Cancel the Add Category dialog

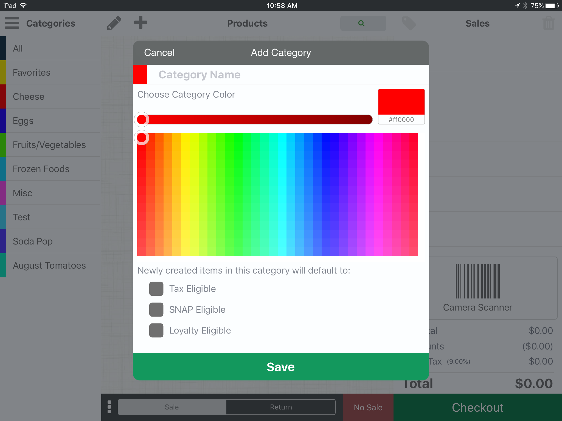pyautogui.click(x=159, y=53)
